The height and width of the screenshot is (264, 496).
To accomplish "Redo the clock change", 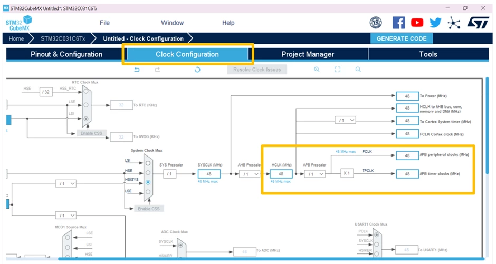I will [157, 70].
